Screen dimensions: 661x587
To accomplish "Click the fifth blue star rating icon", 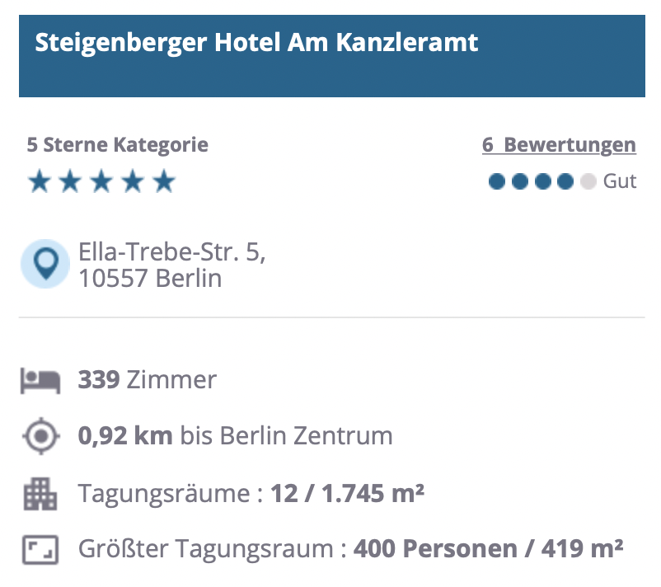I will [164, 181].
